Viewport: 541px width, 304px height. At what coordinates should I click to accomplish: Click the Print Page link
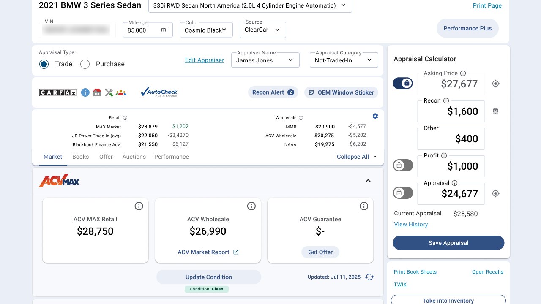[x=487, y=5]
